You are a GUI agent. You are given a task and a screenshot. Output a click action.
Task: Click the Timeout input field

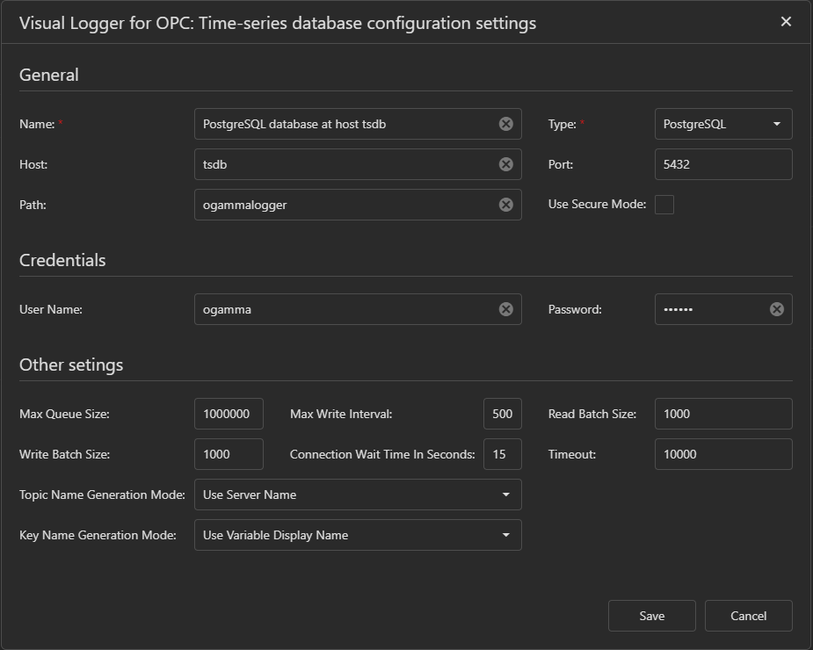click(722, 454)
